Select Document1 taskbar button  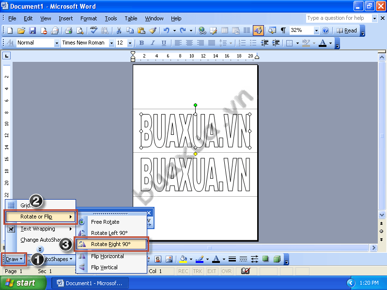click(x=90, y=283)
